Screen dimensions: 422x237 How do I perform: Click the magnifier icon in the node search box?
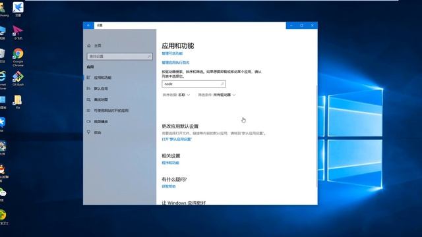[222, 84]
